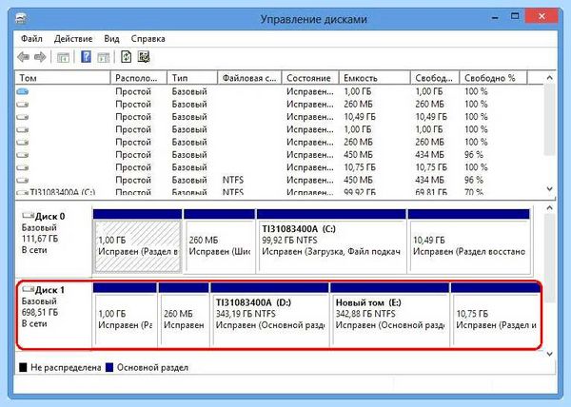The width and height of the screenshot is (571, 407).
Task: Open the Действие menu
Action: tap(73, 39)
